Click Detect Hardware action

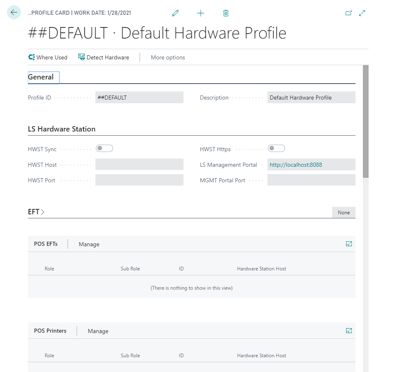[x=104, y=57]
